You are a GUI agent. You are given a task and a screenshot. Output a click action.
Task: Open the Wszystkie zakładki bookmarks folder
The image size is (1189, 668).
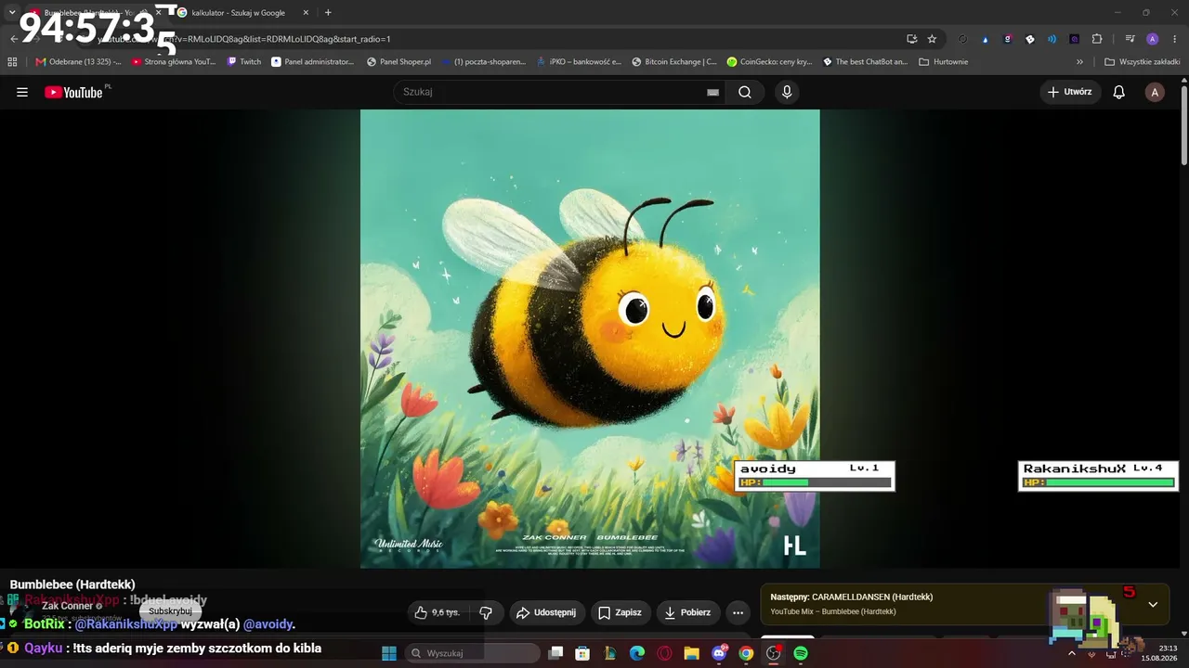coord(1142,62)
